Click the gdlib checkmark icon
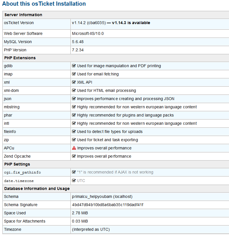229x237 pixels. (74, 66)
